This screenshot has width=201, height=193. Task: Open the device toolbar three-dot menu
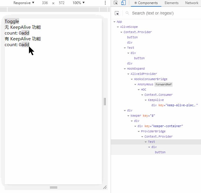click(105, 3)
